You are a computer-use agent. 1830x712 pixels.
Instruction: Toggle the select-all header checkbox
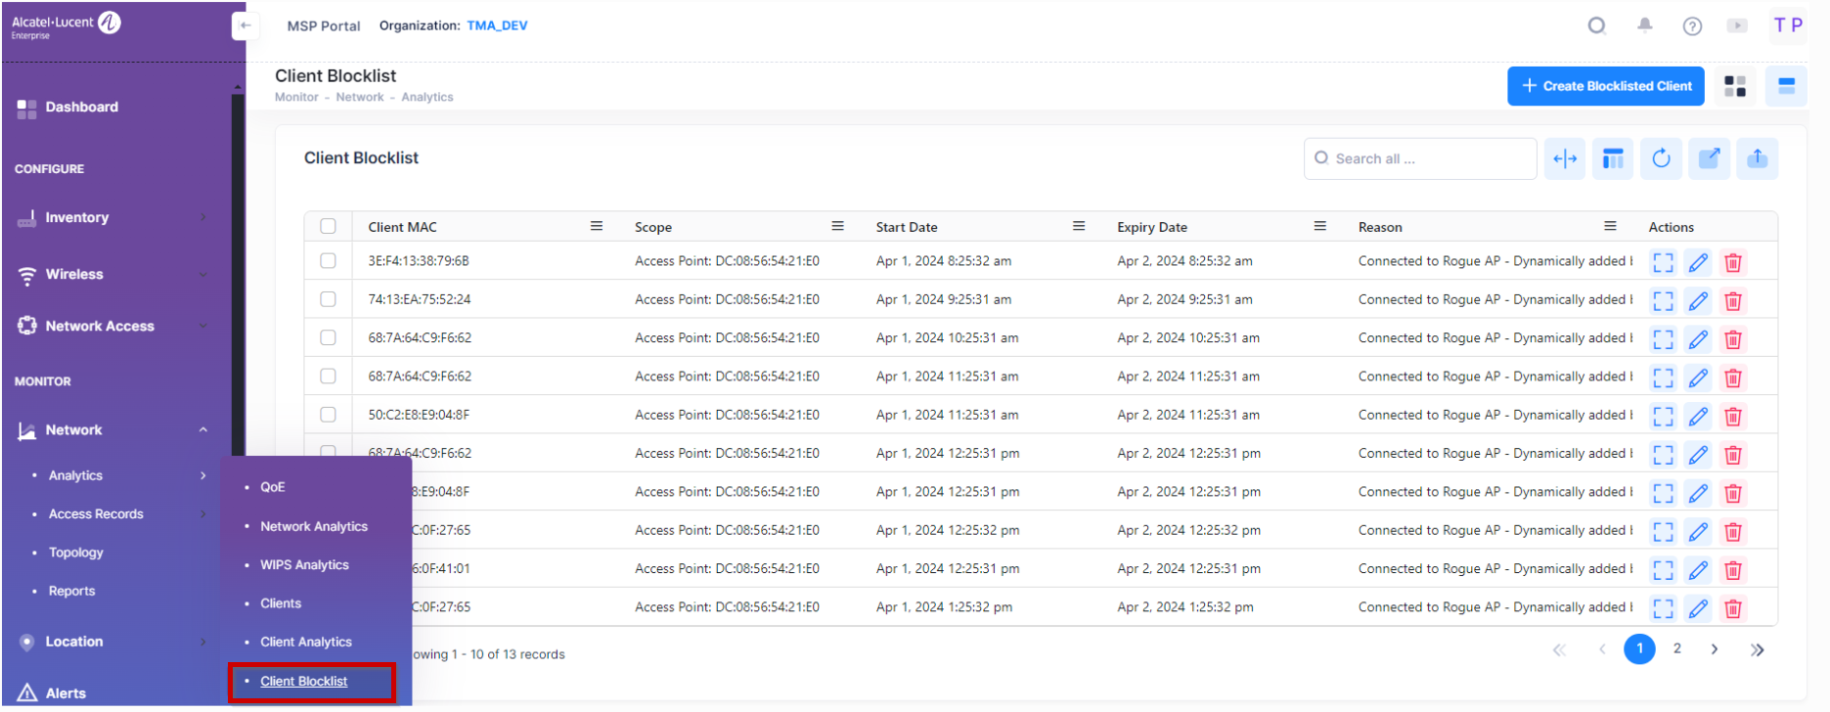click(x=328, y=227)
